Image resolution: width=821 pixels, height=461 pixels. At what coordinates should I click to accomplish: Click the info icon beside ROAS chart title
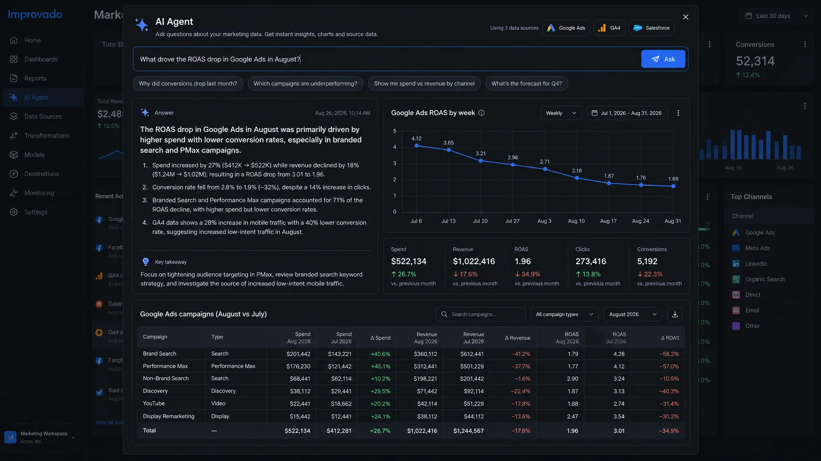click(x=481, y=113)
